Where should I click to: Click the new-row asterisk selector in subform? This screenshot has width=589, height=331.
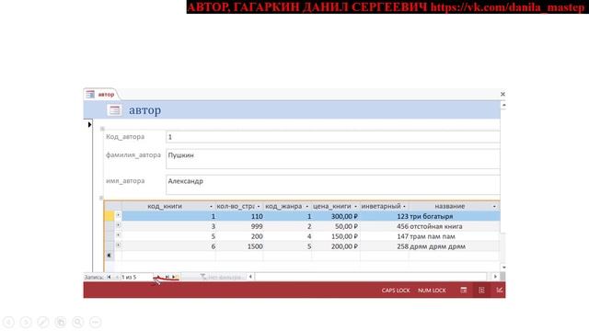click(109, 256)
